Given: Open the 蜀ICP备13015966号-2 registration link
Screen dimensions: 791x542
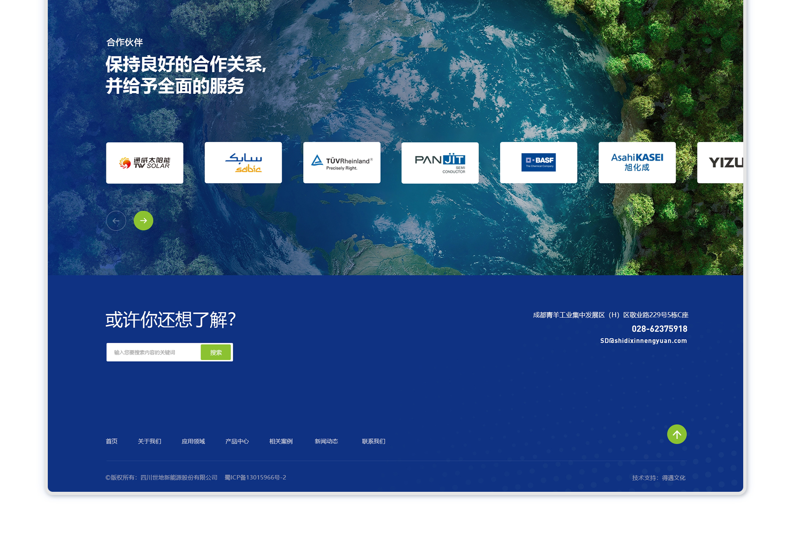Looking at the screenshot, I should (x=255, y=477).
